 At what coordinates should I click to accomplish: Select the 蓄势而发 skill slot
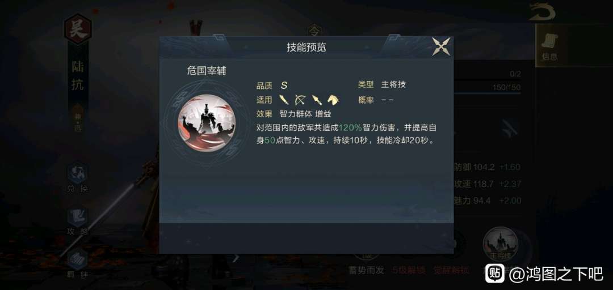click(366, 270)
